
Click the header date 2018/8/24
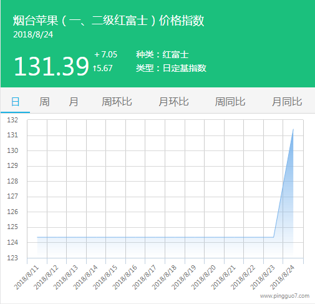click(x=33, y=34)
